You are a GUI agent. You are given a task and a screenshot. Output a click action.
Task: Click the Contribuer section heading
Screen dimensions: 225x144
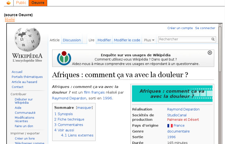tap(18, 94)
